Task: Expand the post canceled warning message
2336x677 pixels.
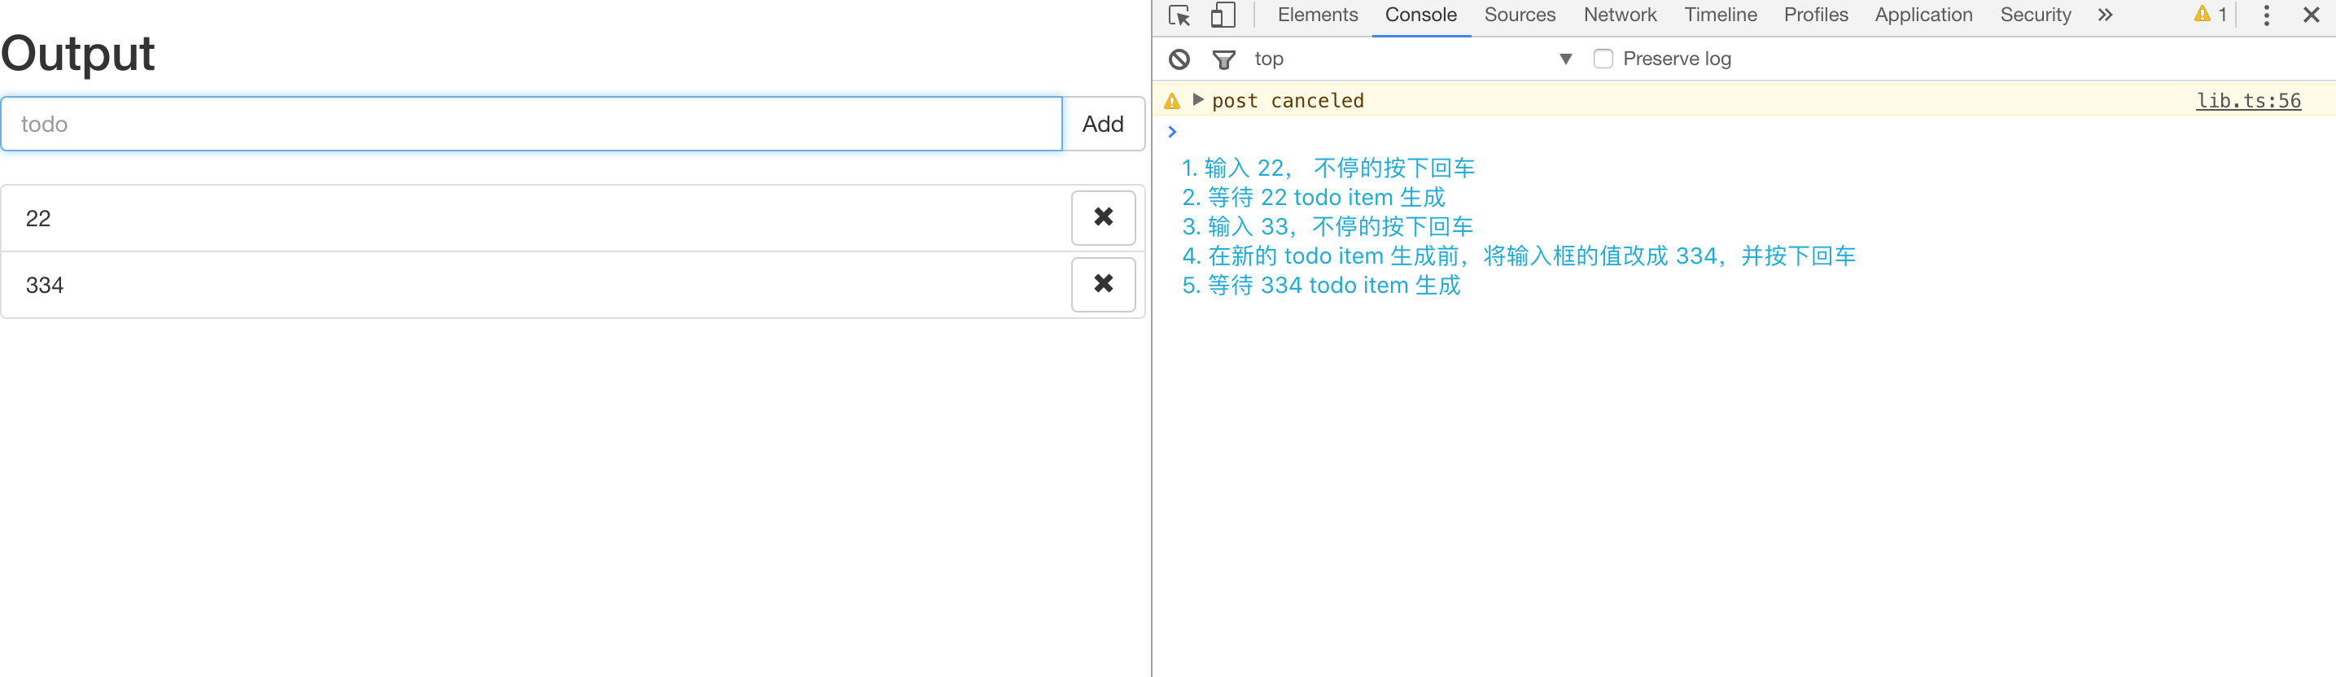Action: click(1198, 100)
